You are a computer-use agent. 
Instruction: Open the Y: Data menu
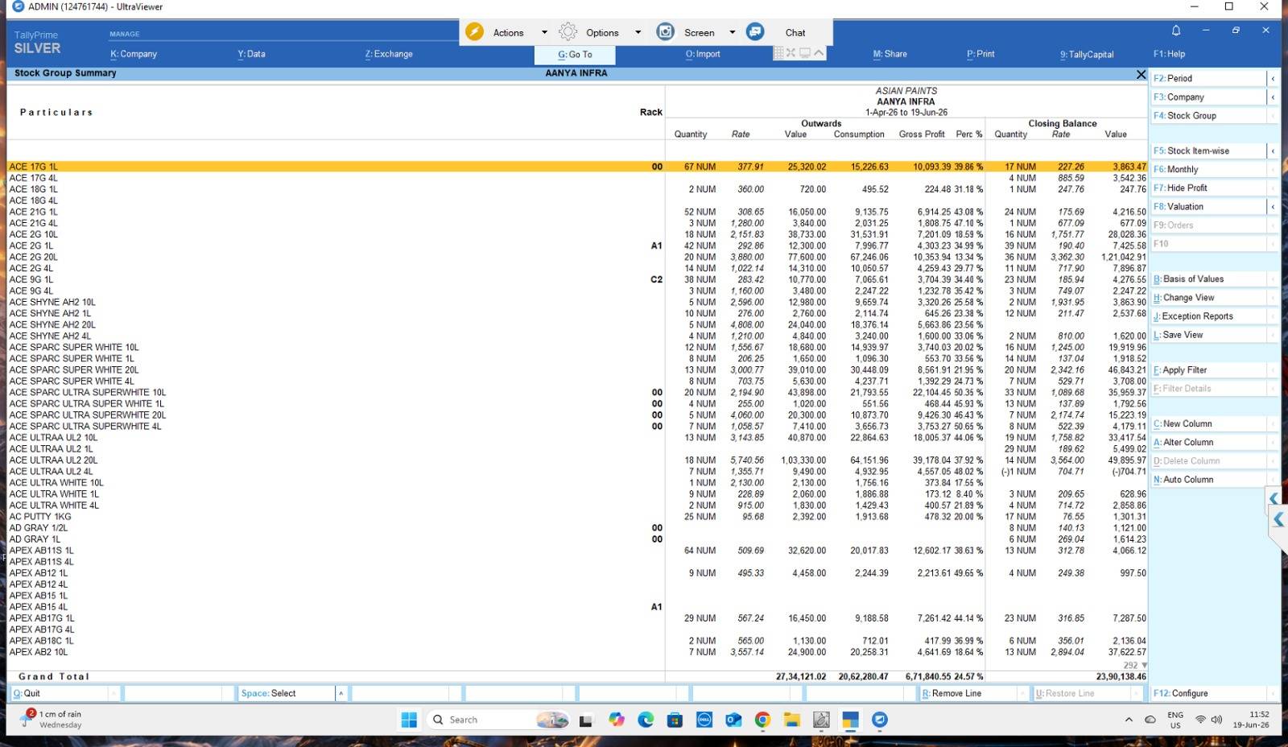[251, 54]
